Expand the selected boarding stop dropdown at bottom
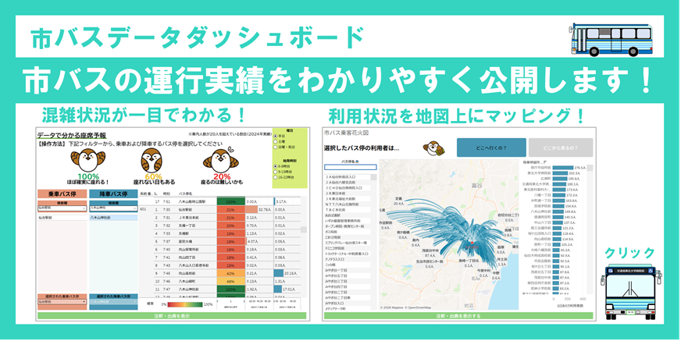The width and height of the screenshot is (681, 341). pos(62,302)
